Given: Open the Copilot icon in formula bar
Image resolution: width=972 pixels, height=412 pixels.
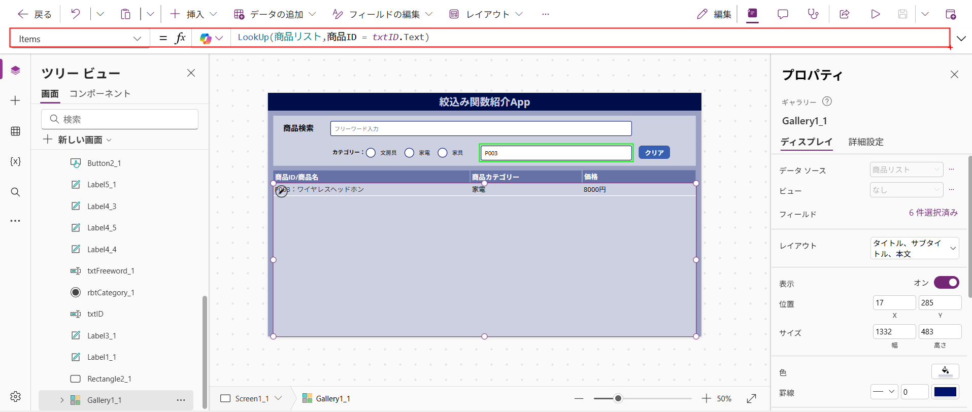Looking at the screenshot, I should click(206, 39).
